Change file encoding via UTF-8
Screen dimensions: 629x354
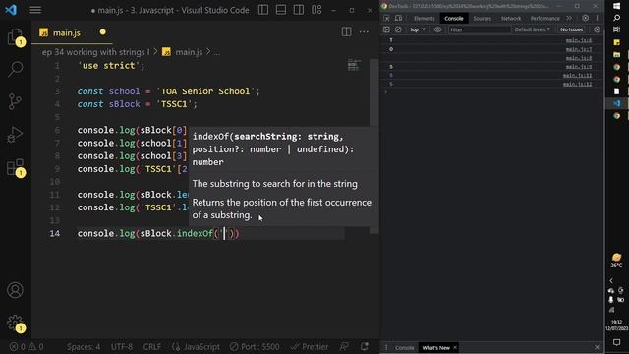click(122, 347)
